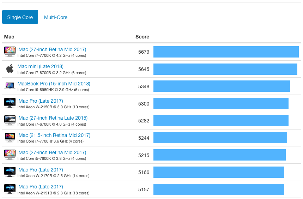Click the score bar for MacBook Pro
The width and height of the screenshot is (303, 199).
point(222,86)
